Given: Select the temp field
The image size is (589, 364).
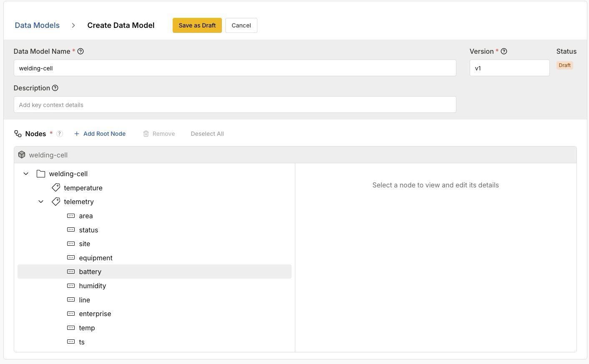Looking at the screenshot, I should (x=87, y=328).
